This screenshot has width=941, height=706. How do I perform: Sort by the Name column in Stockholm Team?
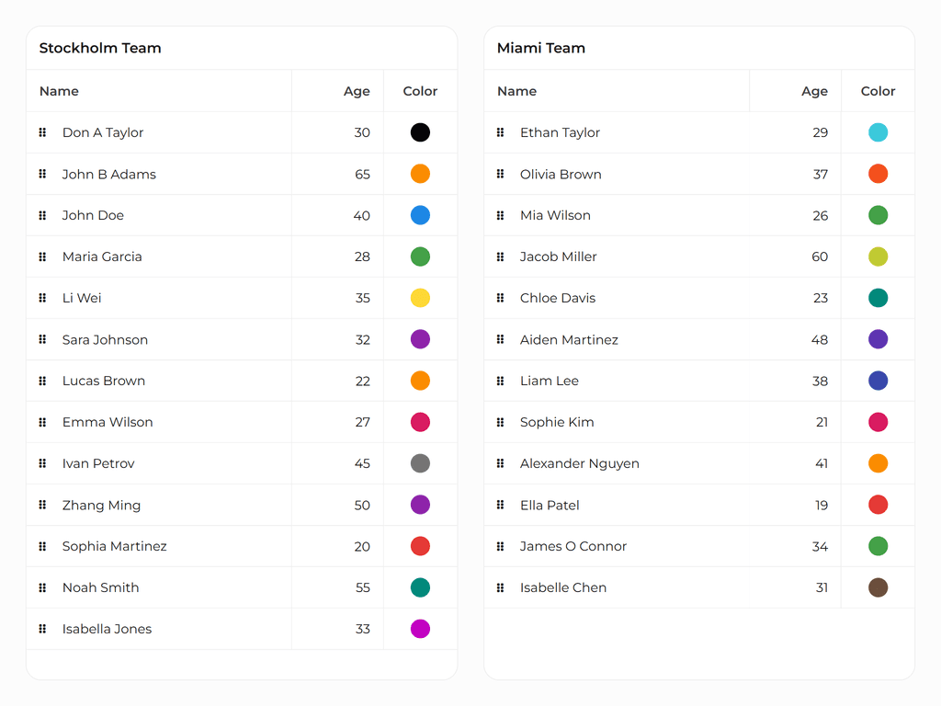pyautogui.click(x=59, y=91)
